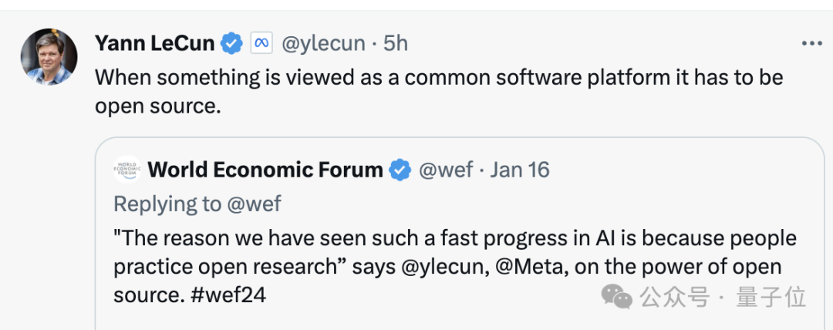The width and height of the screenshot is (833, 330).
Task: Open the three-dot more options menu
Action: coord(811,43)
